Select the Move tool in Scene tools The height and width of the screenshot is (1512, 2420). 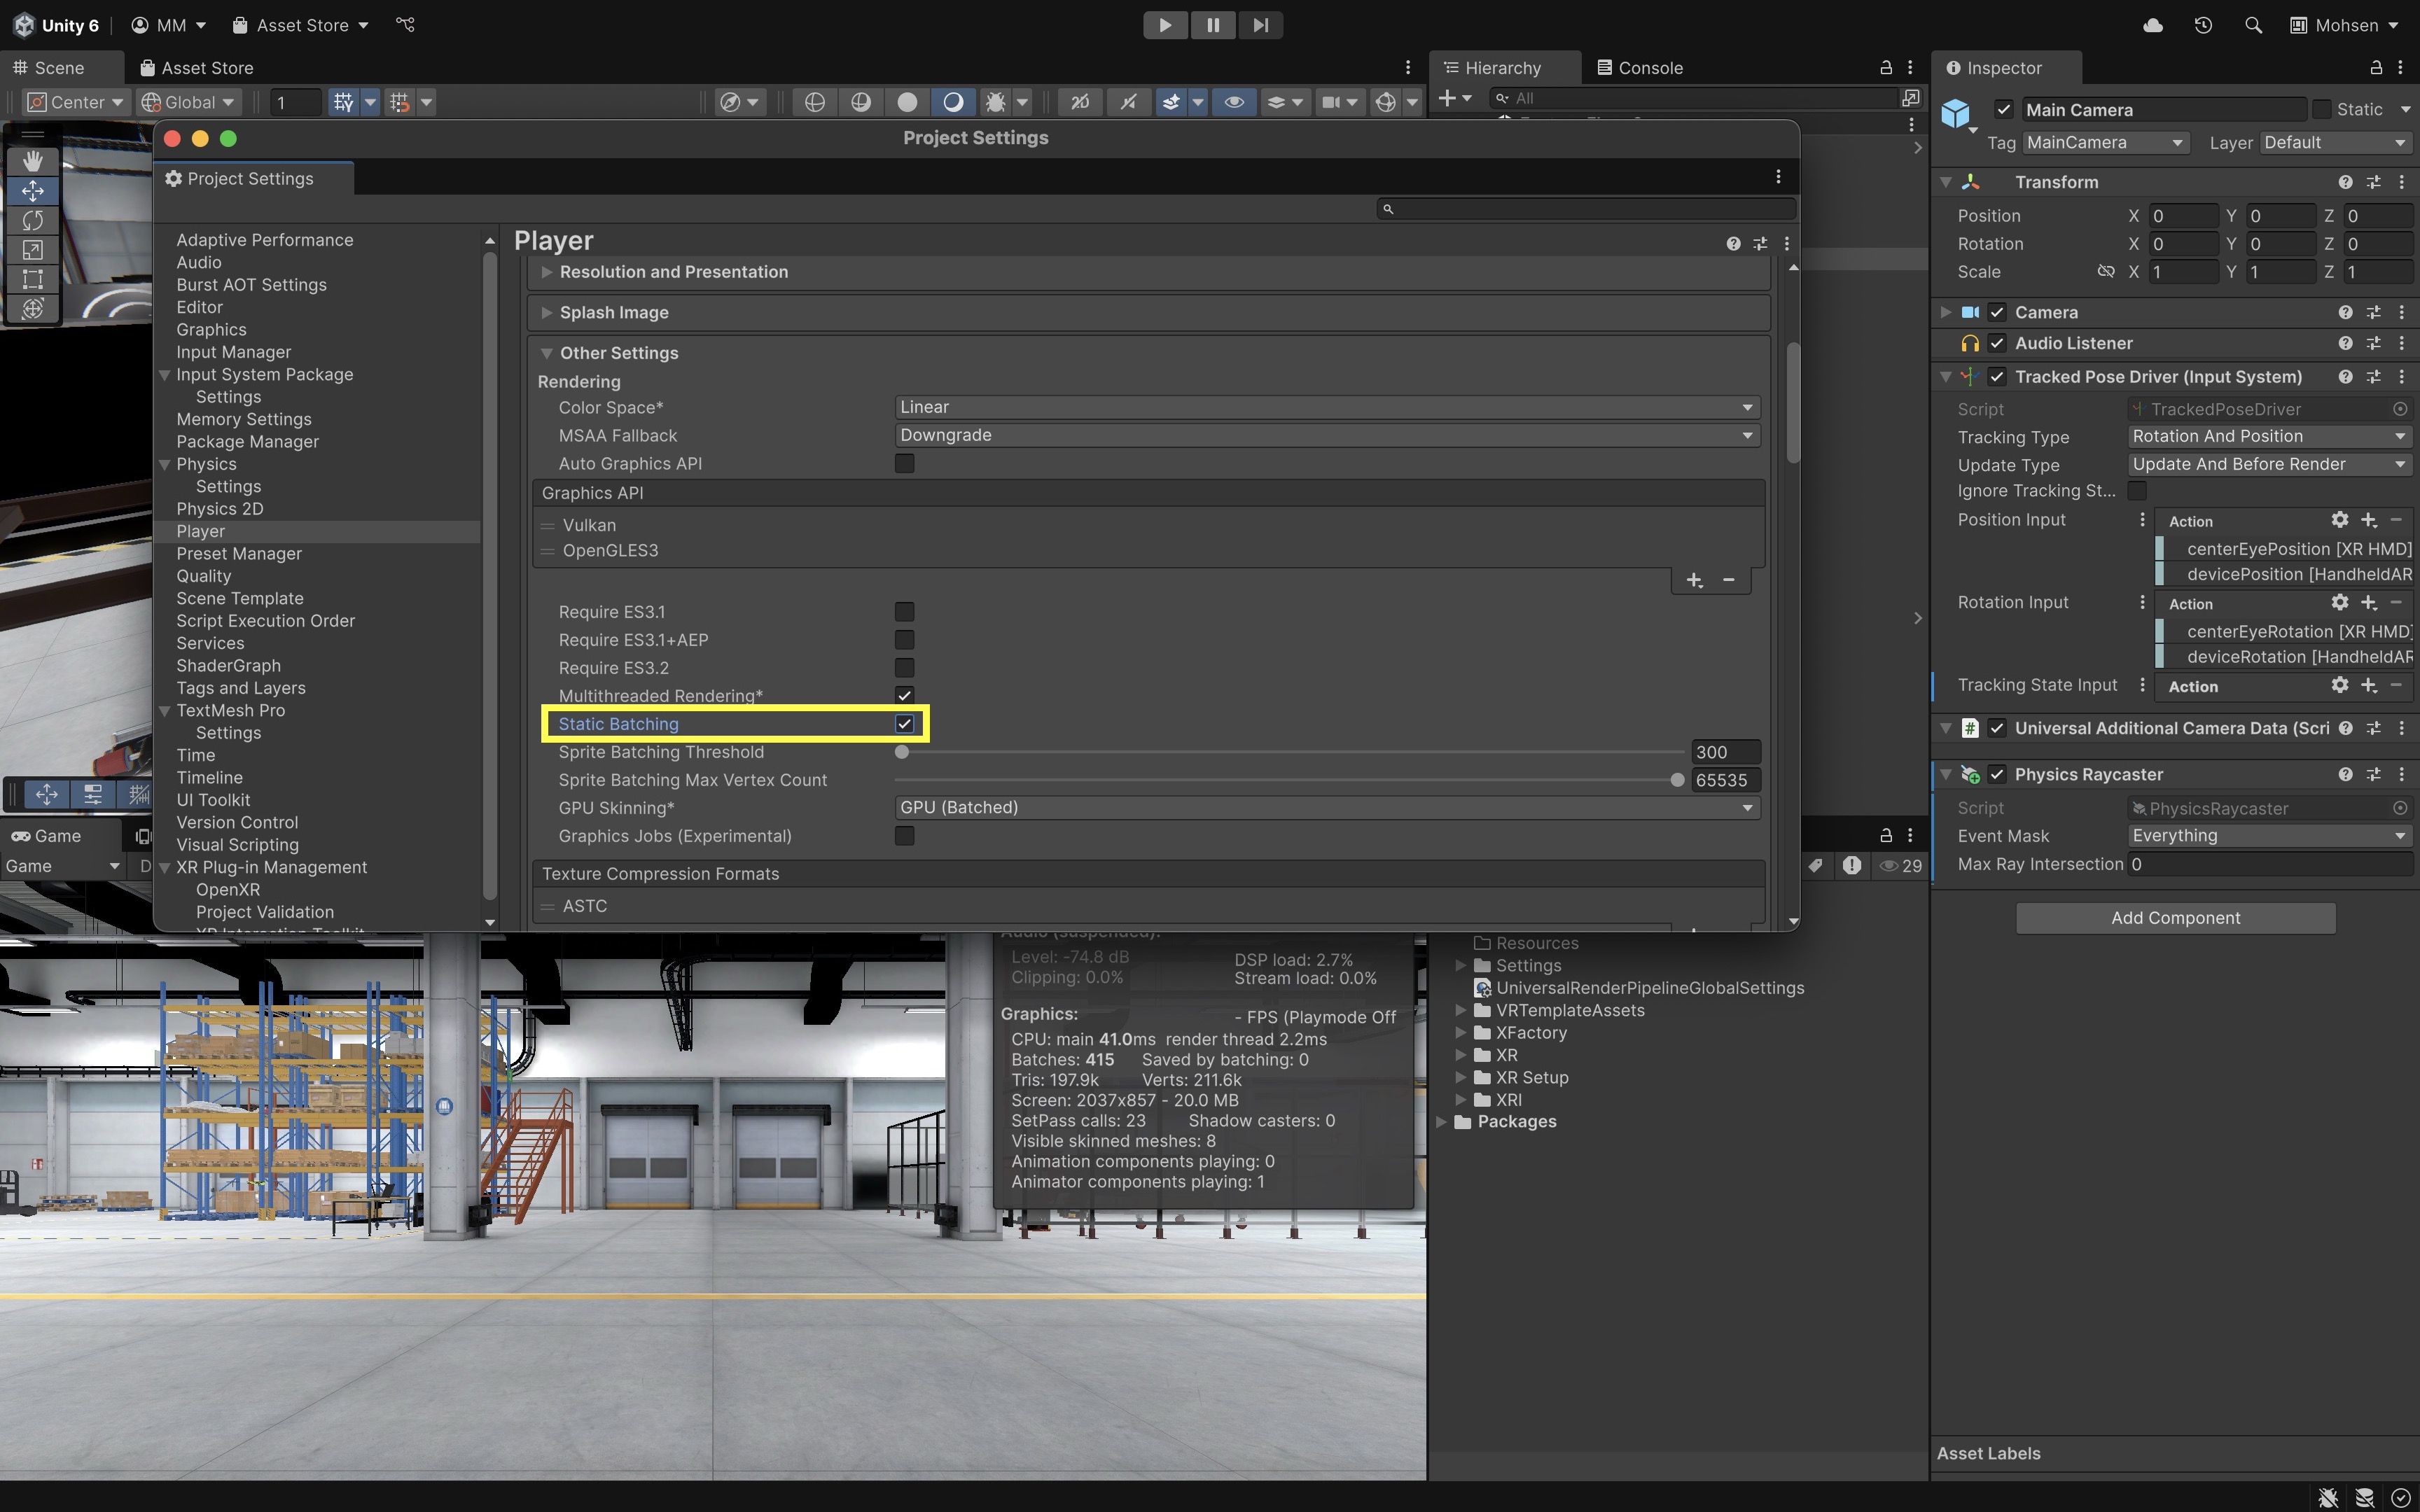[33, 190]
